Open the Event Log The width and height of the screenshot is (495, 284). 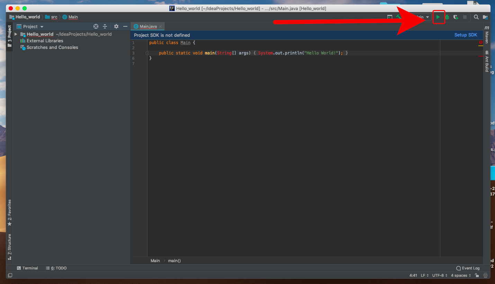coord(468,268)
